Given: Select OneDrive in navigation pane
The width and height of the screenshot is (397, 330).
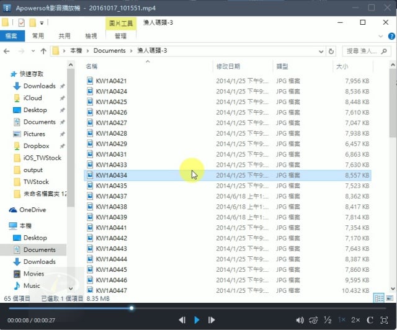Looking at the screenshot, I should click(x=32, y=210).
